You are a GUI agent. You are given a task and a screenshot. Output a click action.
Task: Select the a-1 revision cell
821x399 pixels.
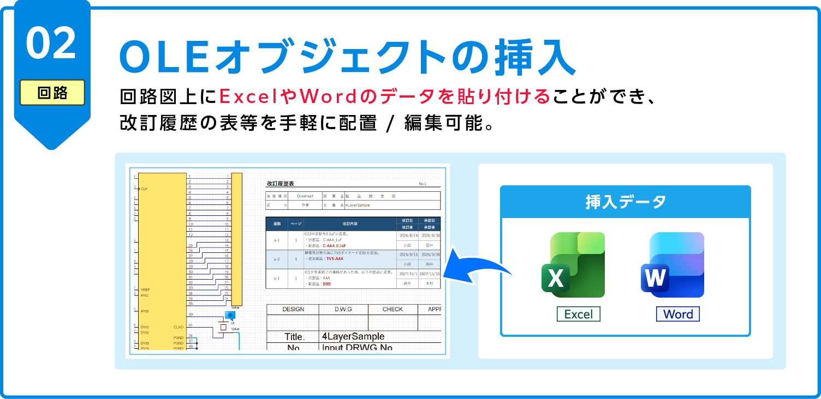point(277,240)
